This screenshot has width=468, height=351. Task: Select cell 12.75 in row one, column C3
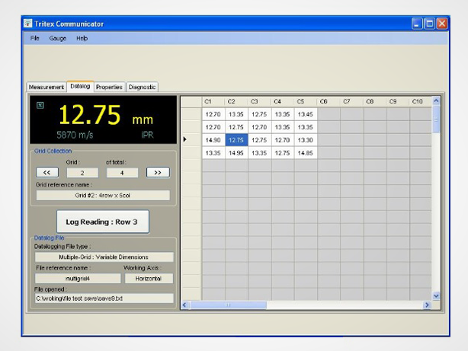(260, 114)
